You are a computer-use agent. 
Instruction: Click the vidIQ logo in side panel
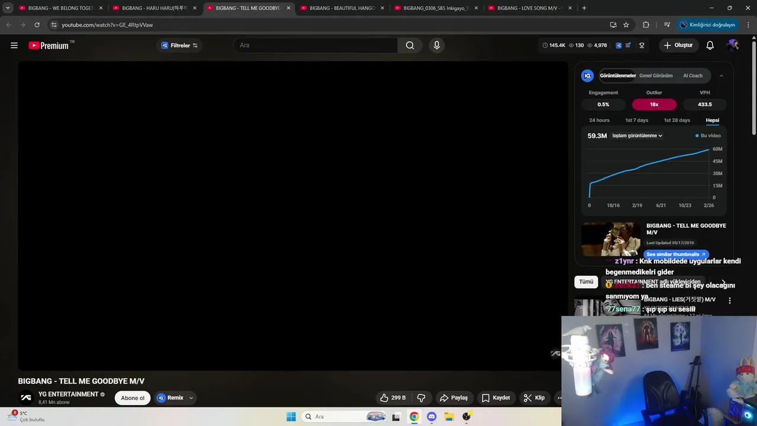pos(587,76)
